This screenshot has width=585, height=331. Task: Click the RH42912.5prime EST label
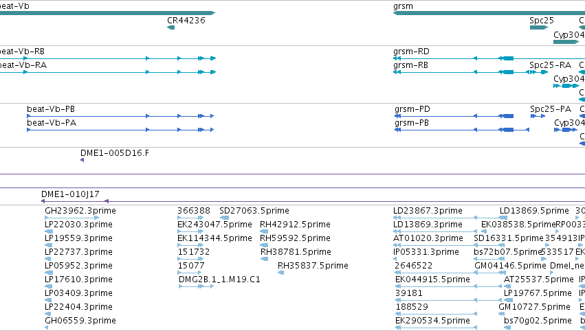point(295,225)
